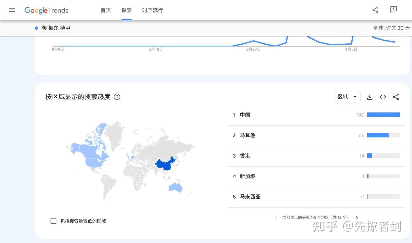This screenshot has height=243, width=412.
Task: Click the value <1 beside 马来西亚
Action: (x=362, y=197)
